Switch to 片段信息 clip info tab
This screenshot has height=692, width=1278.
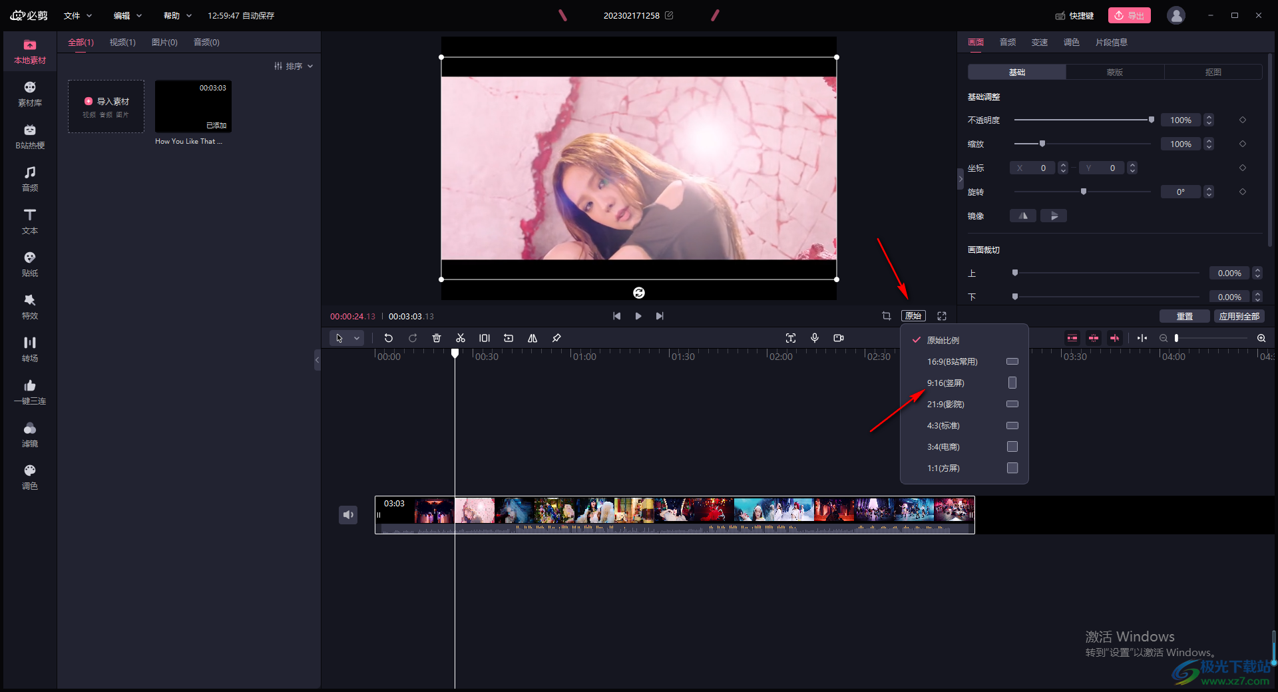point(1112,42)
